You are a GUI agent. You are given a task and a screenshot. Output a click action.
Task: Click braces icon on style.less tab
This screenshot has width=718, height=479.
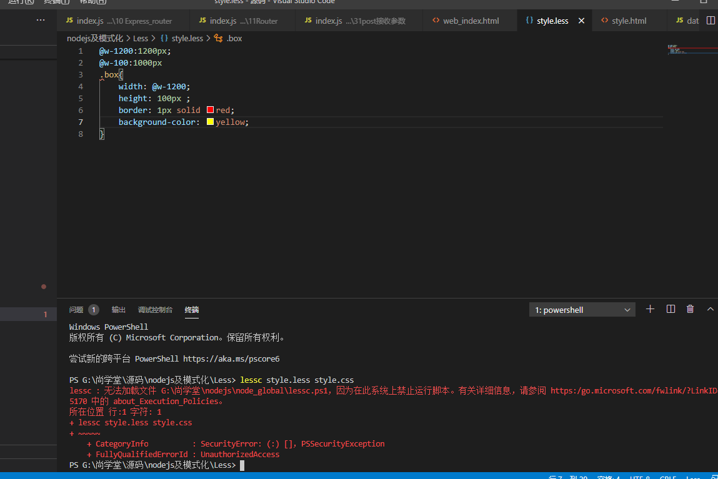tap(529, 21)
